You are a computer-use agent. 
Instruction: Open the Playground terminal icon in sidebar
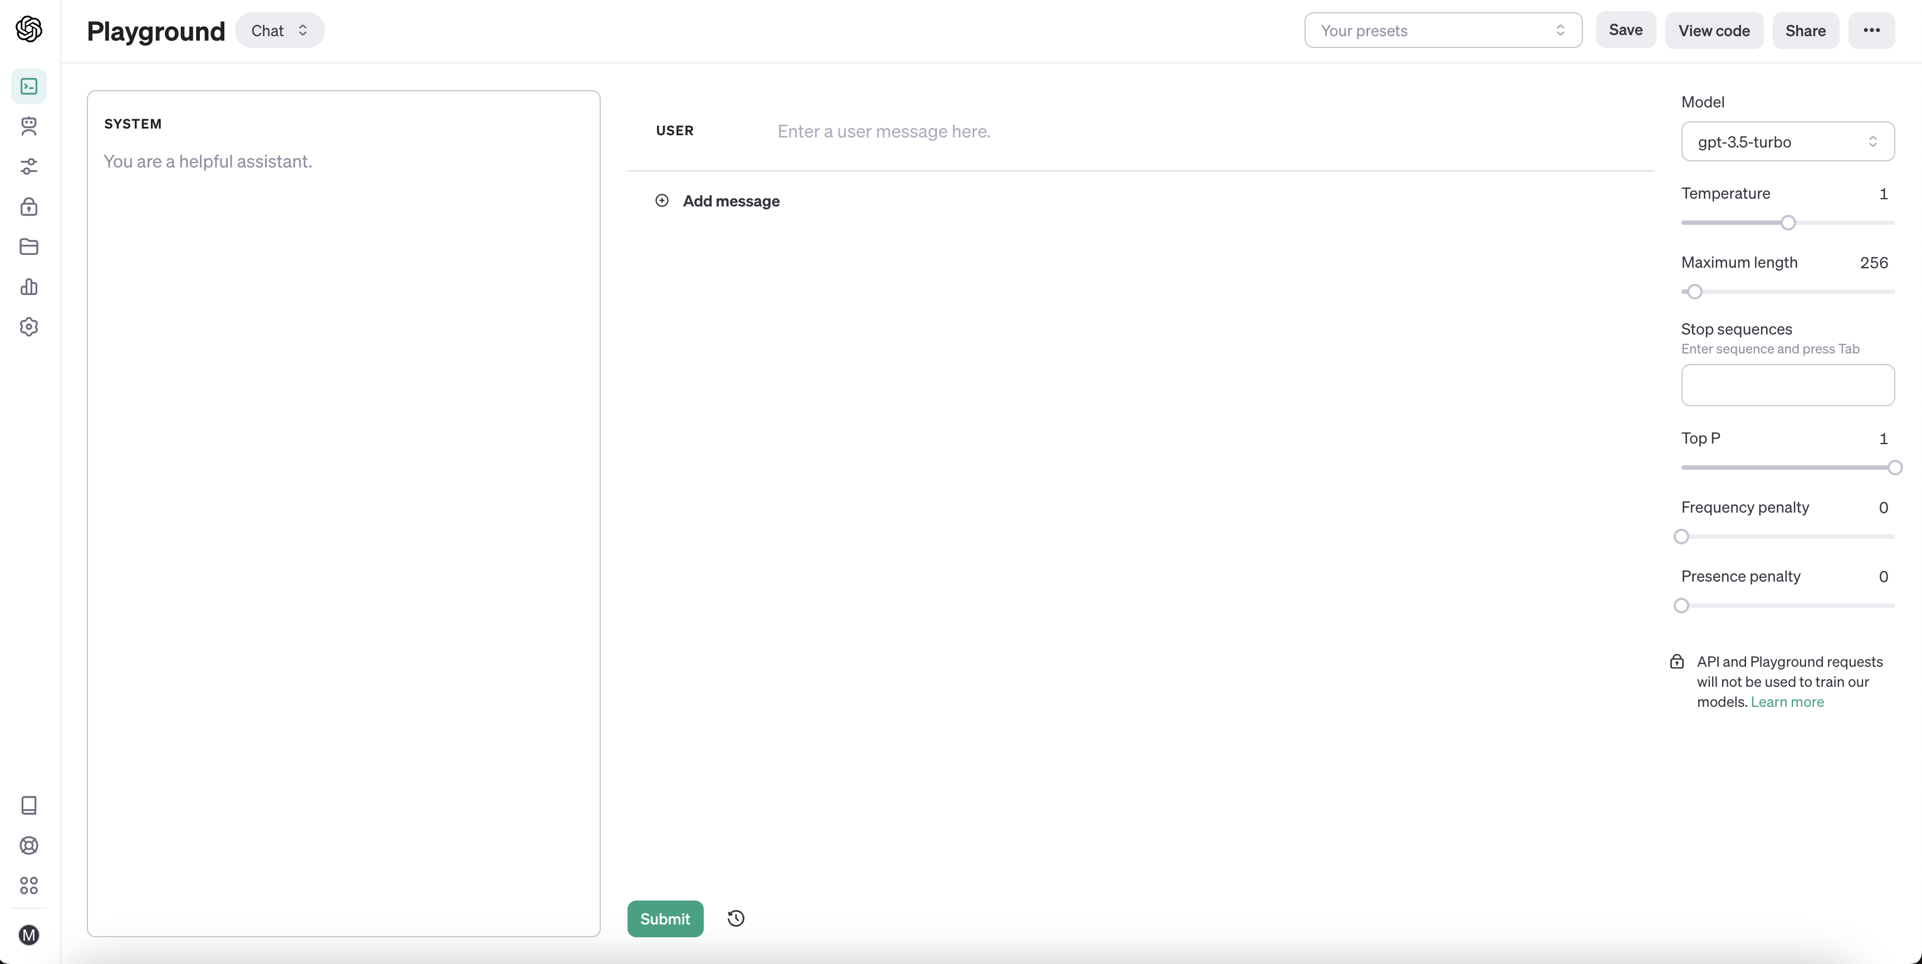point(28,87)
